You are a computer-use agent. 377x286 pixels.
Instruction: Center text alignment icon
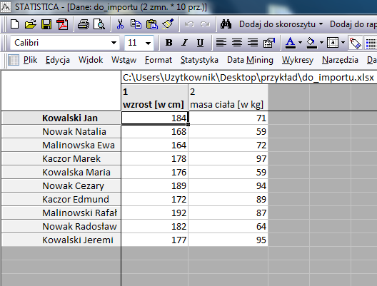point(237,43)
